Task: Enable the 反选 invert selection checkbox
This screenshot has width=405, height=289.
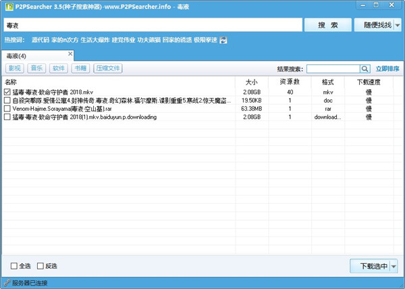Action: [40, 266]
